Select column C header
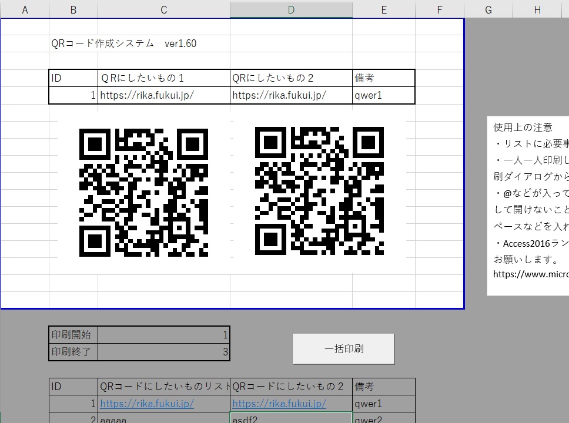This screenshot has width=569, height=423. click(x=163, y=9)
